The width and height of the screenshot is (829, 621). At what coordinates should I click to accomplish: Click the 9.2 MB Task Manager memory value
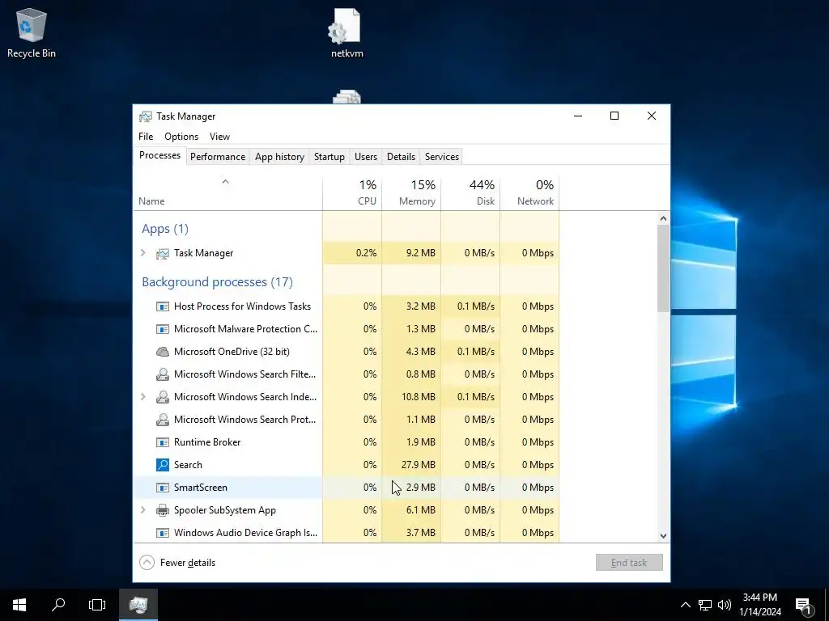421,253
